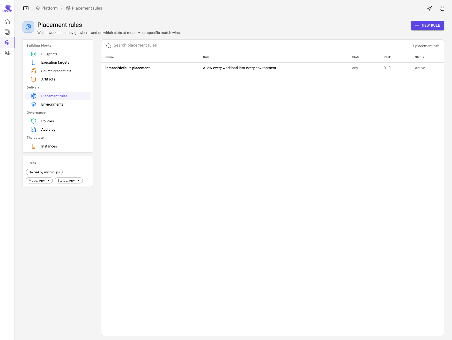Viewport: 452px width, 340px height.
Task: Toggle the sidebar collapse icon
Action: click(26, 8)
